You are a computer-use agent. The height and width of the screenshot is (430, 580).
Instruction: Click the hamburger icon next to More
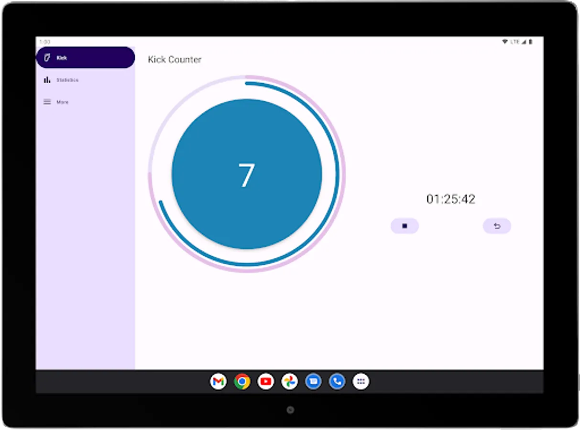click(x=46, y=102)
